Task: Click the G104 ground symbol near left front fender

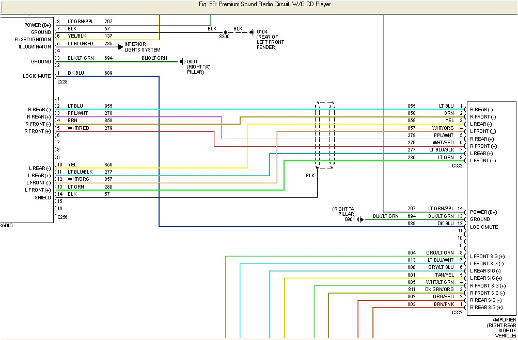Action: coord(252,31)
